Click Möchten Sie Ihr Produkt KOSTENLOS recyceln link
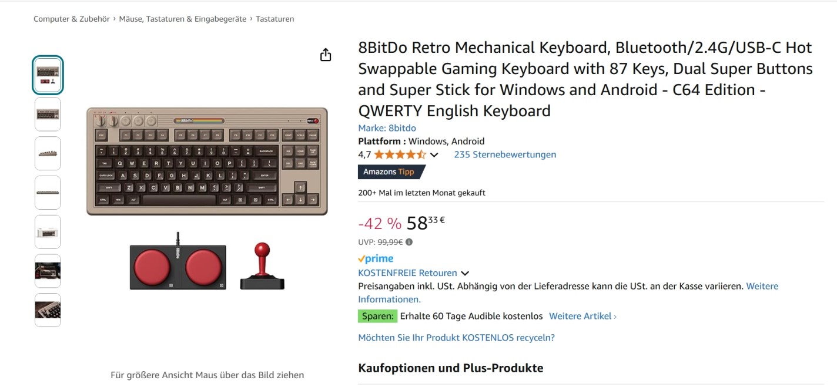The image size is (837, 387). pos(456,338)
